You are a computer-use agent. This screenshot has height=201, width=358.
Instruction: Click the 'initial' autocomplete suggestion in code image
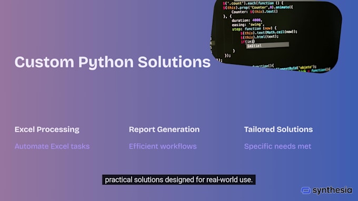coord(267,46)
